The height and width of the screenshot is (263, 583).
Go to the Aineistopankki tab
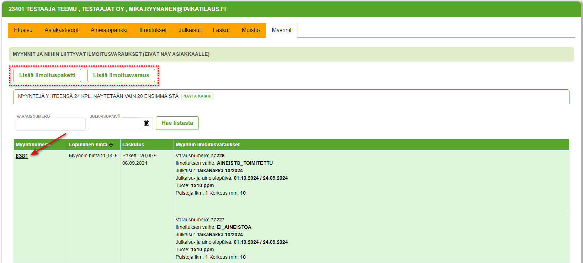point(109,30)
